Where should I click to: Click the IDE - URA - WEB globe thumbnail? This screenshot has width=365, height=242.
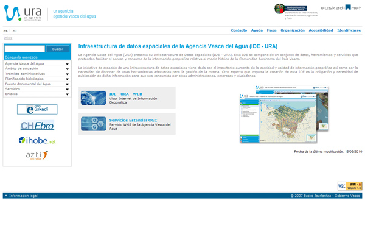click(93, 98)
